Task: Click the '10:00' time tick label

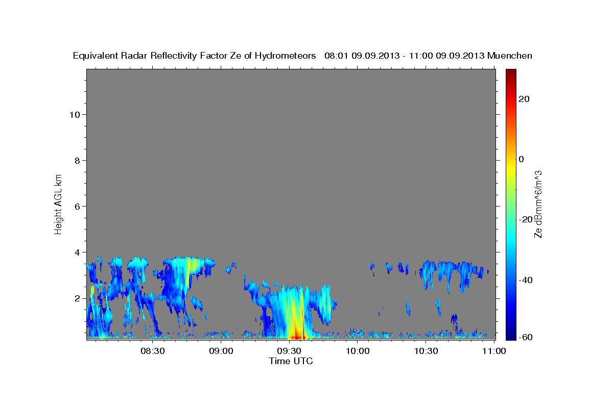Action: 358,351
